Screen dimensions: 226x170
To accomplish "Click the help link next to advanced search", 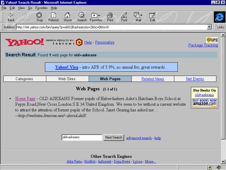I will [x=158, y=138].
